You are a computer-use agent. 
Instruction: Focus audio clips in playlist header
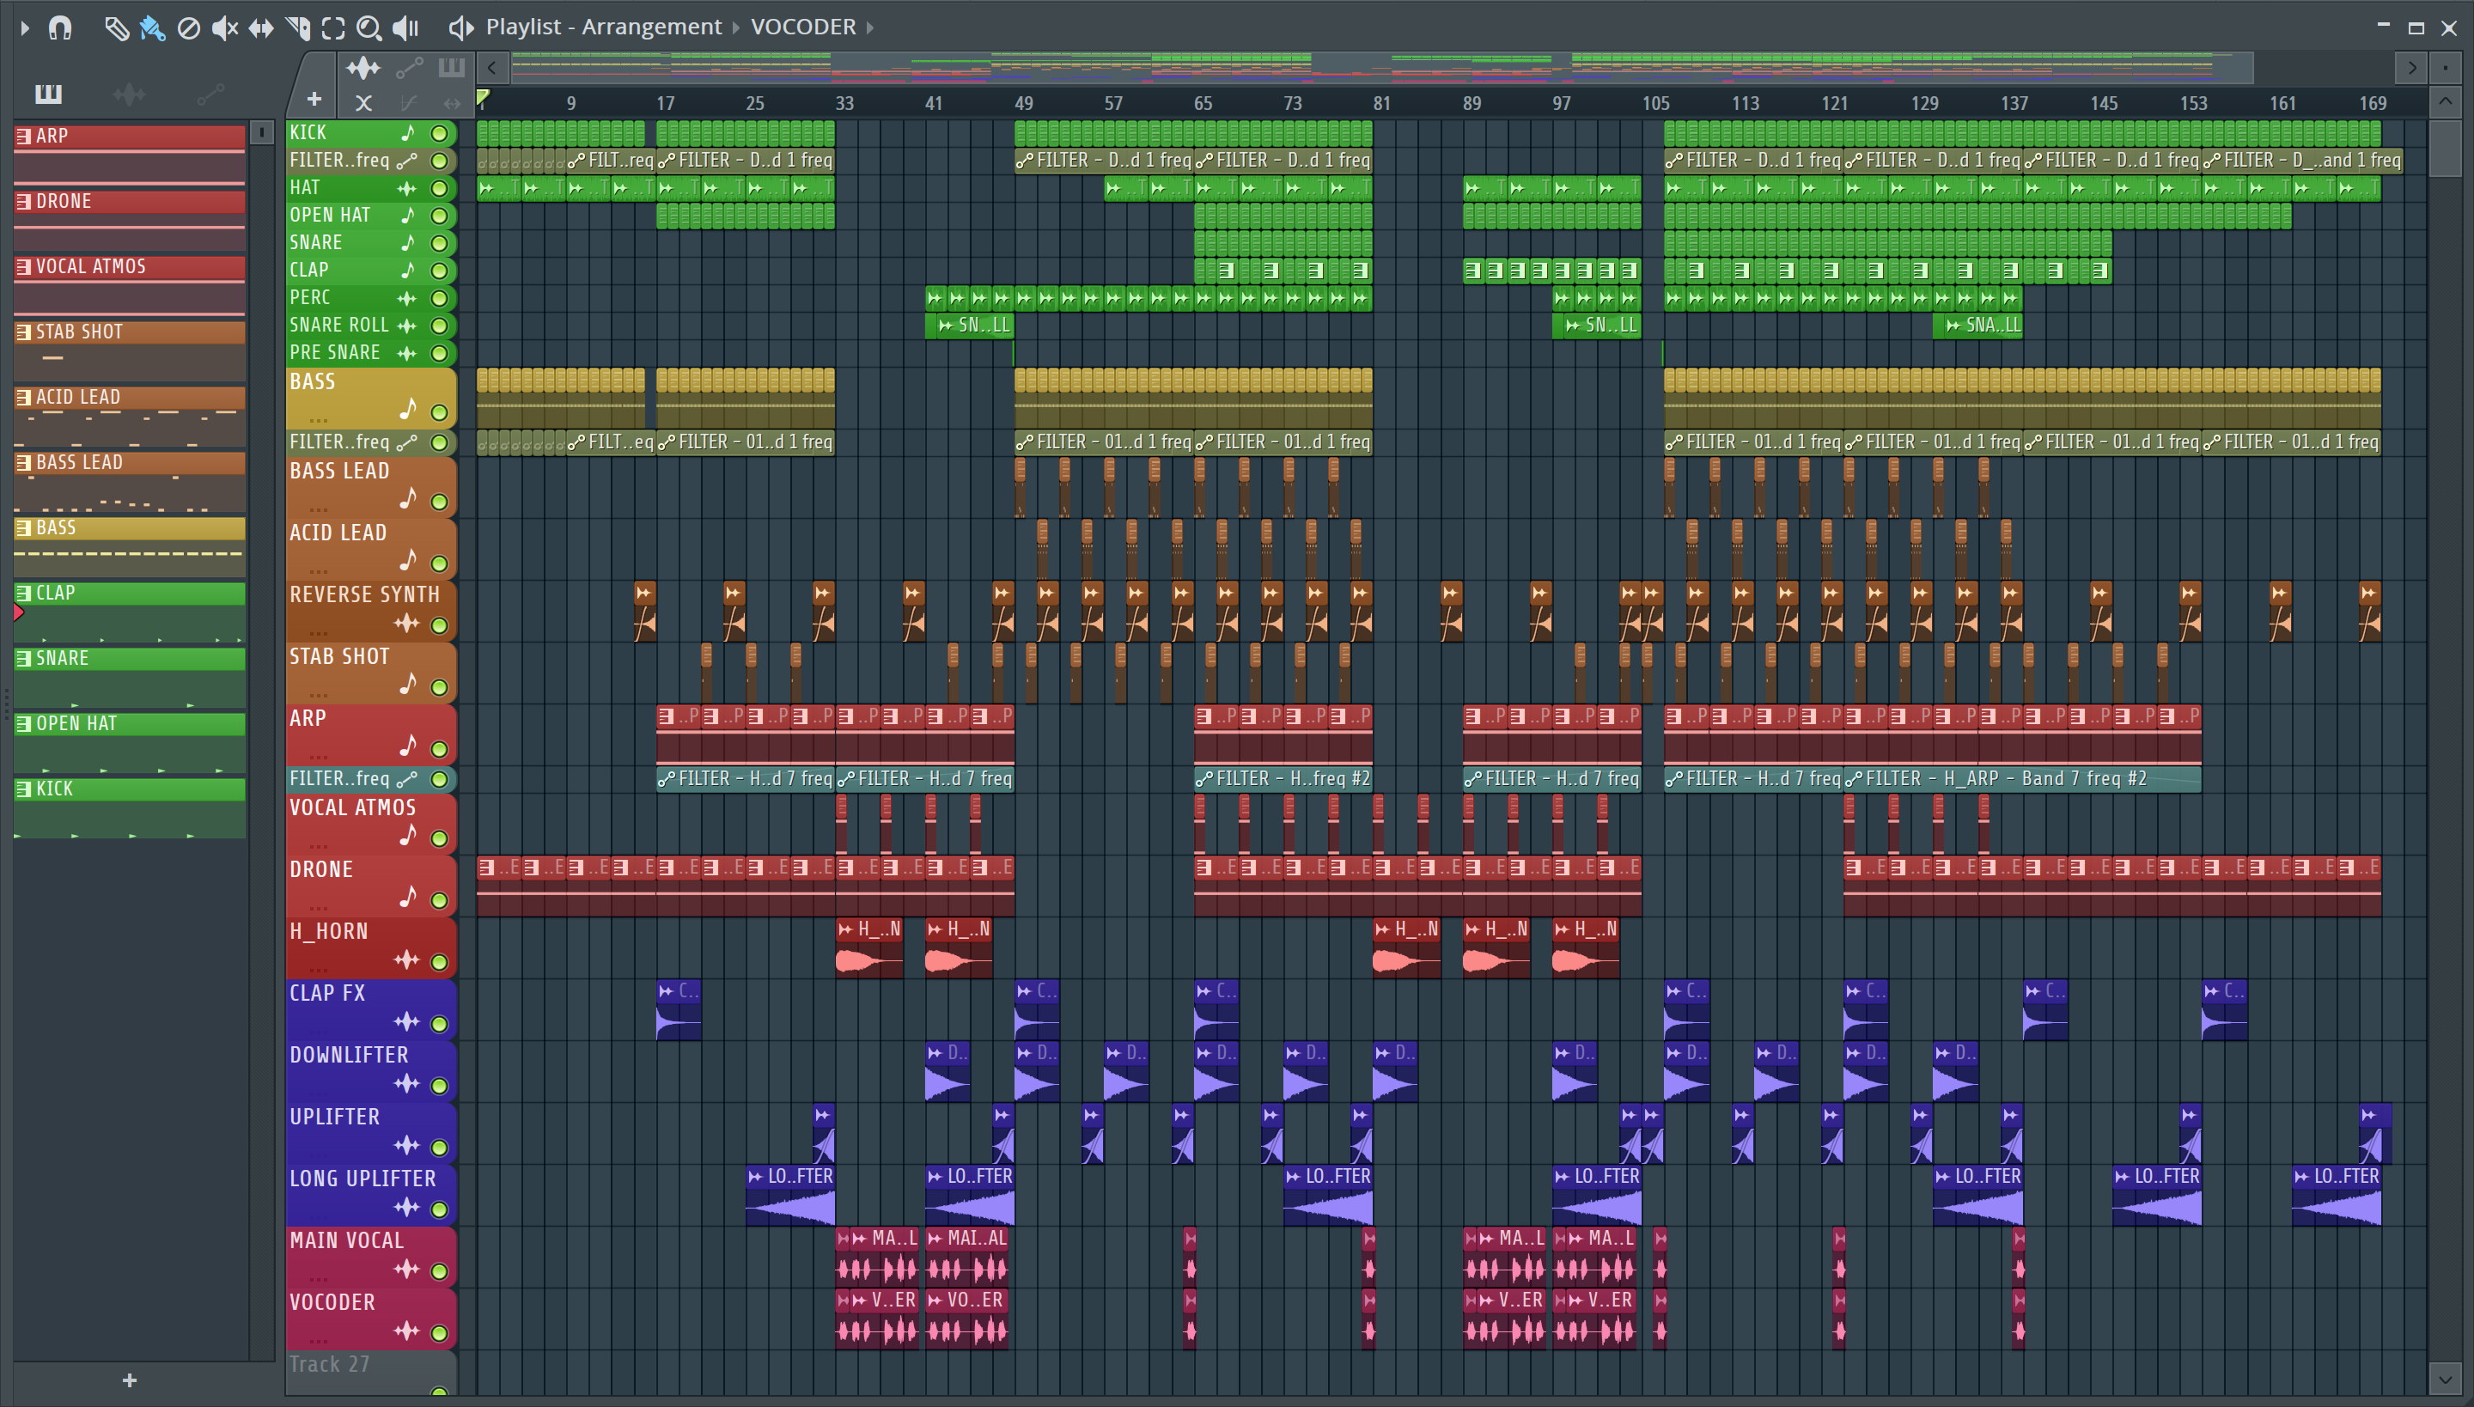[x=363, y=68]
